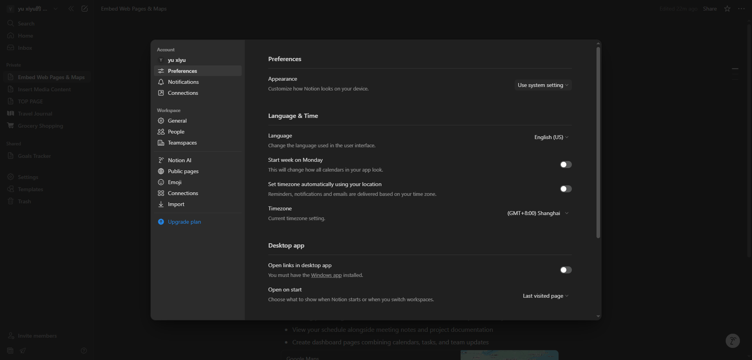752x360 pixels.
Task: Open account Connections under Notifications
Action: pyautogui.click(x=198, y=93)
